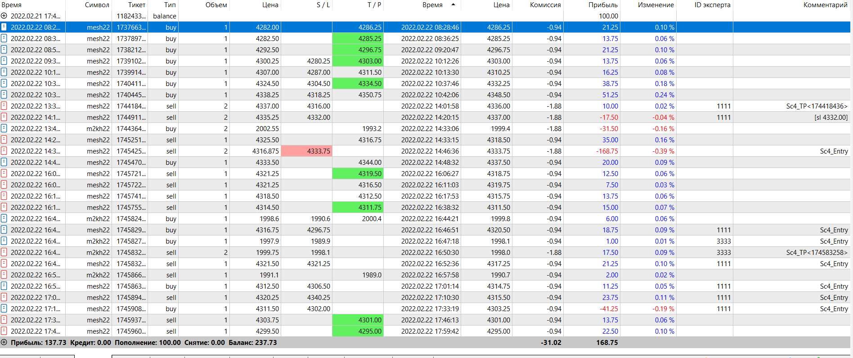853x358 pixels.
Task: Sort by the Объем column header
Action: (x=216, y=5)
